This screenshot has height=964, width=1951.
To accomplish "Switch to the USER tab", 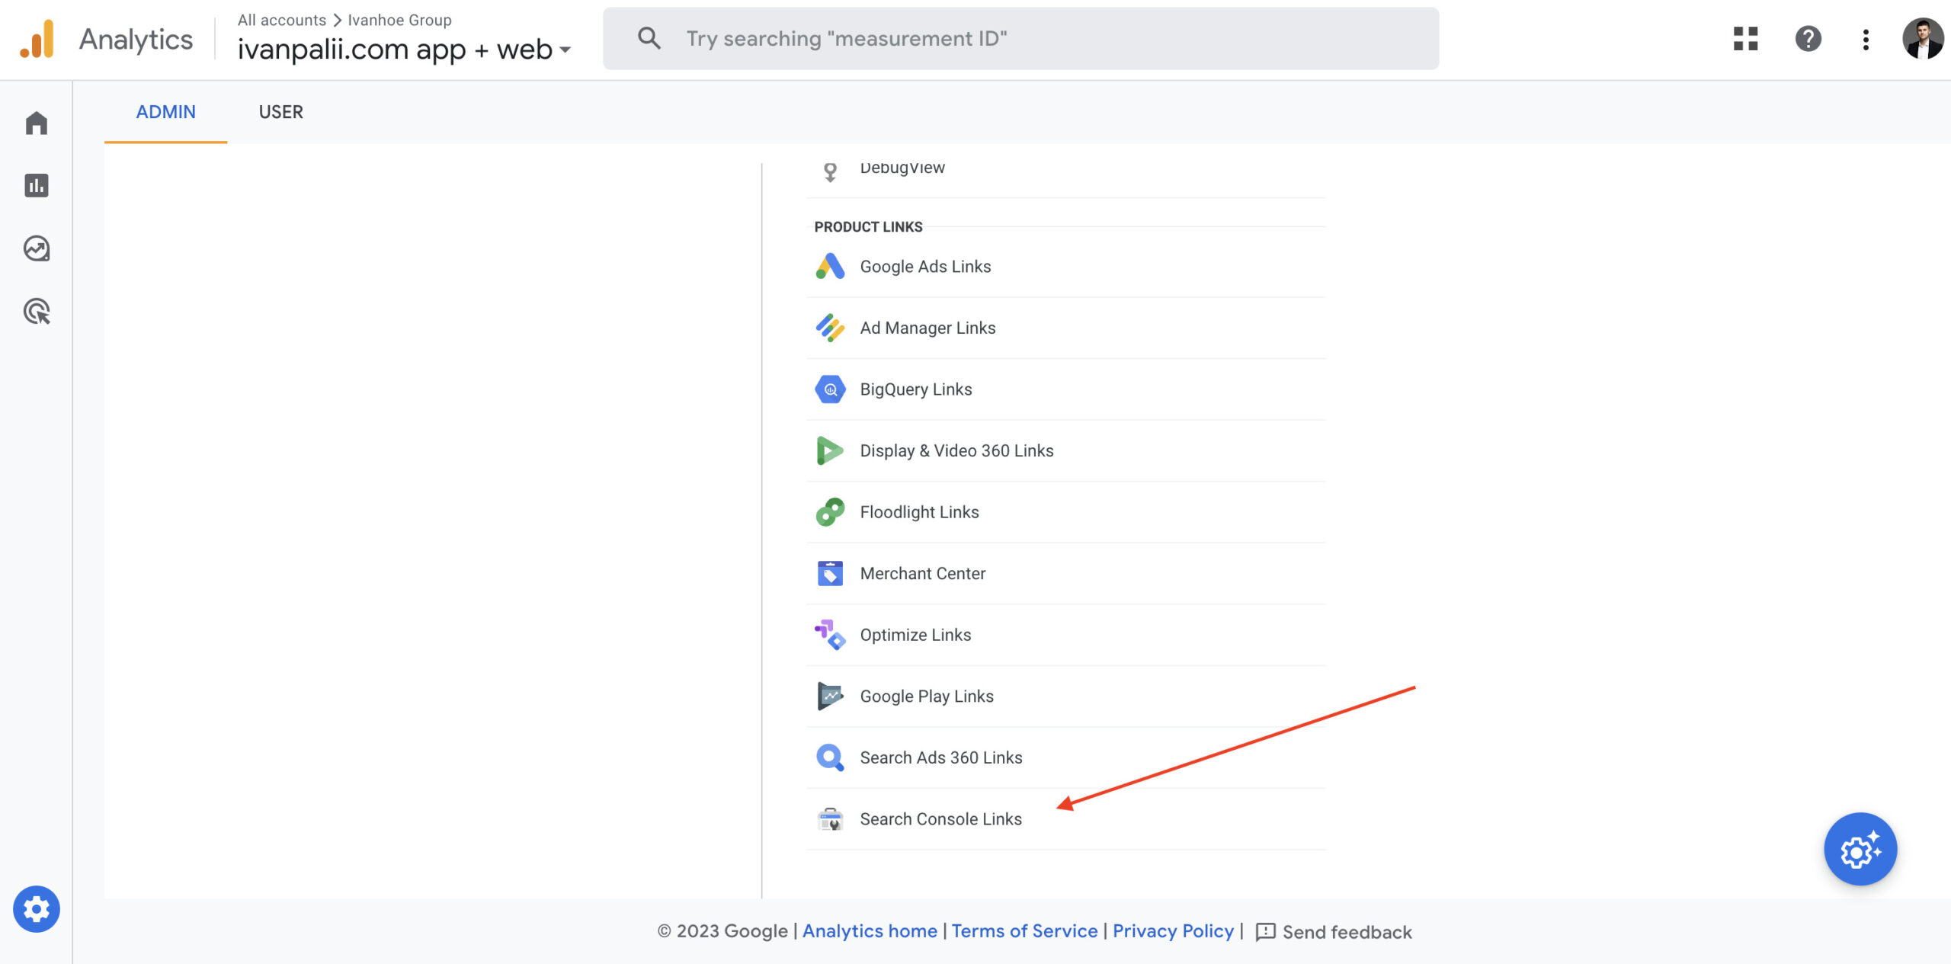I will [280, 112].
